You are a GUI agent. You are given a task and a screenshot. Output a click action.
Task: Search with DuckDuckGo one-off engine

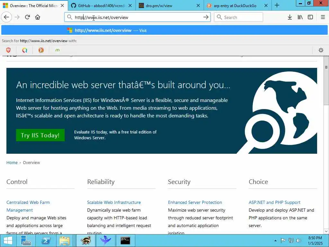(41, 50)
